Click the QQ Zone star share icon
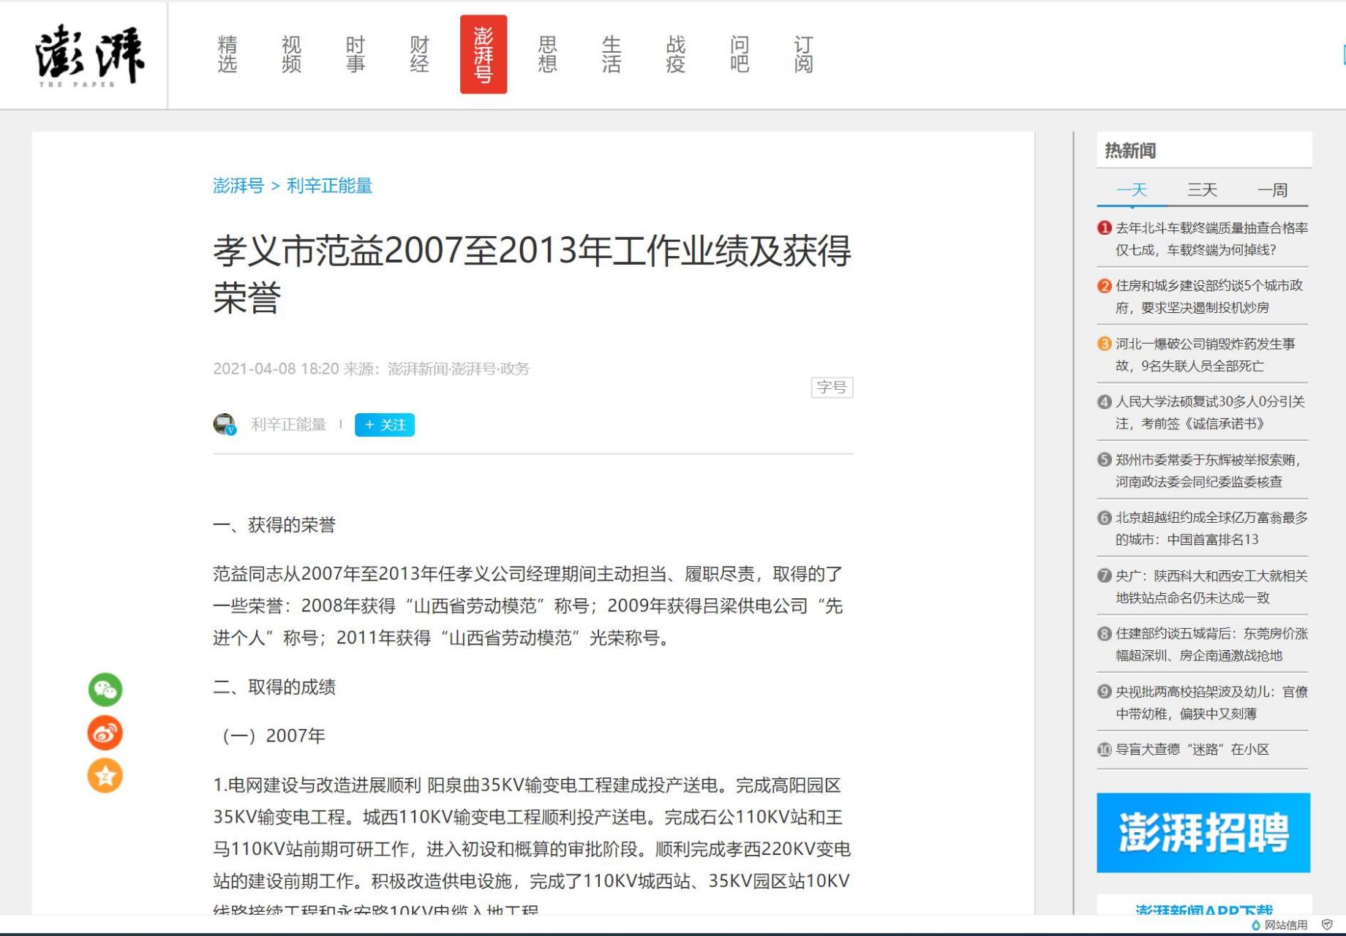 pyautogui.click(x=105, y=777)
